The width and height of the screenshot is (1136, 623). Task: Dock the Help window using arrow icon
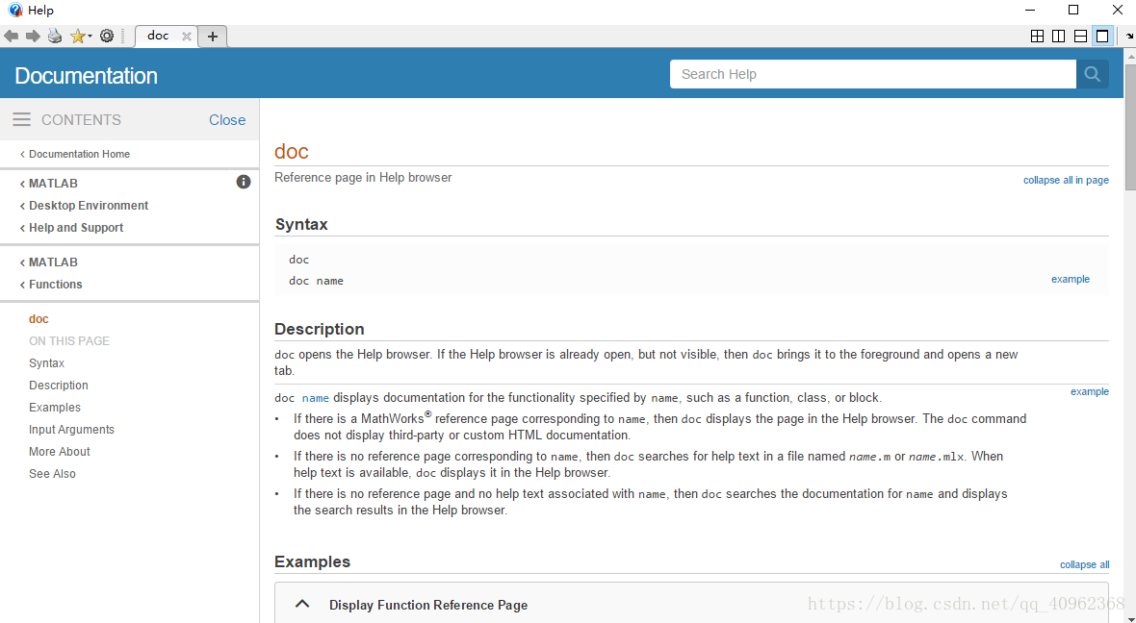(x=1129, y=37)
